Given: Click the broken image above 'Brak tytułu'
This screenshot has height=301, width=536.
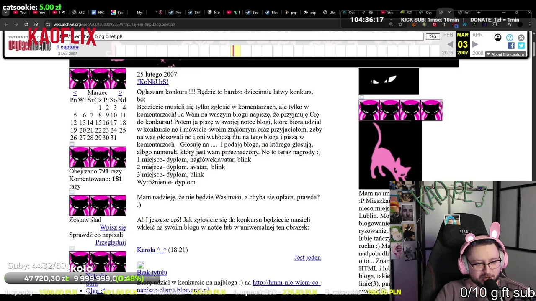Looking at the screenshot, I should click(x=141, y=265).
